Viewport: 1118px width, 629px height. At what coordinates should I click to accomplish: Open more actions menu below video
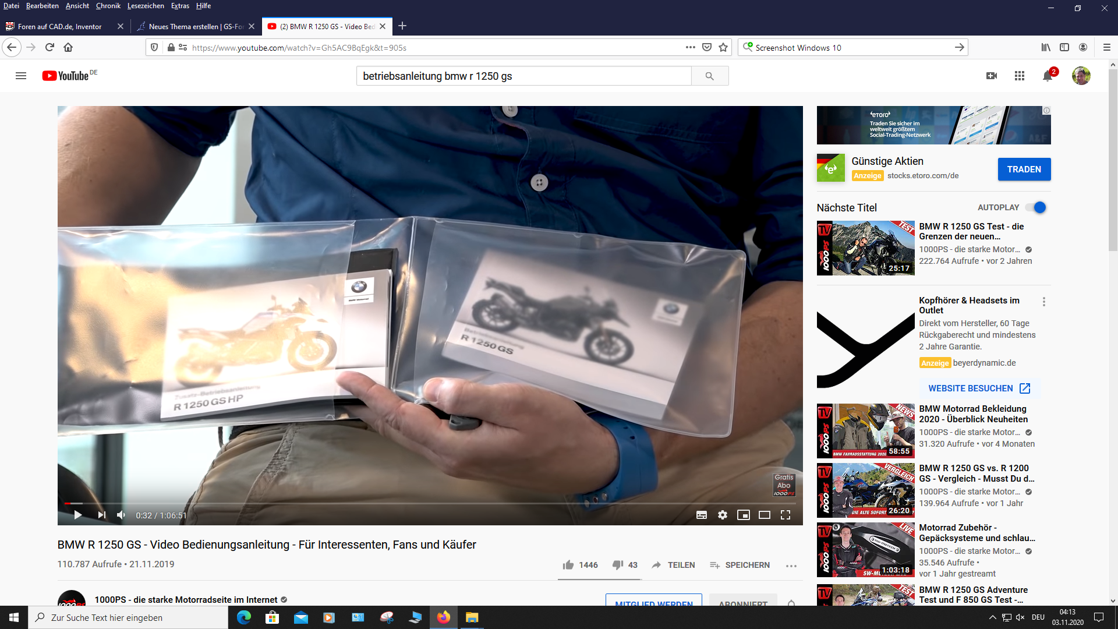pyautogui.click(x=791, y=566)
